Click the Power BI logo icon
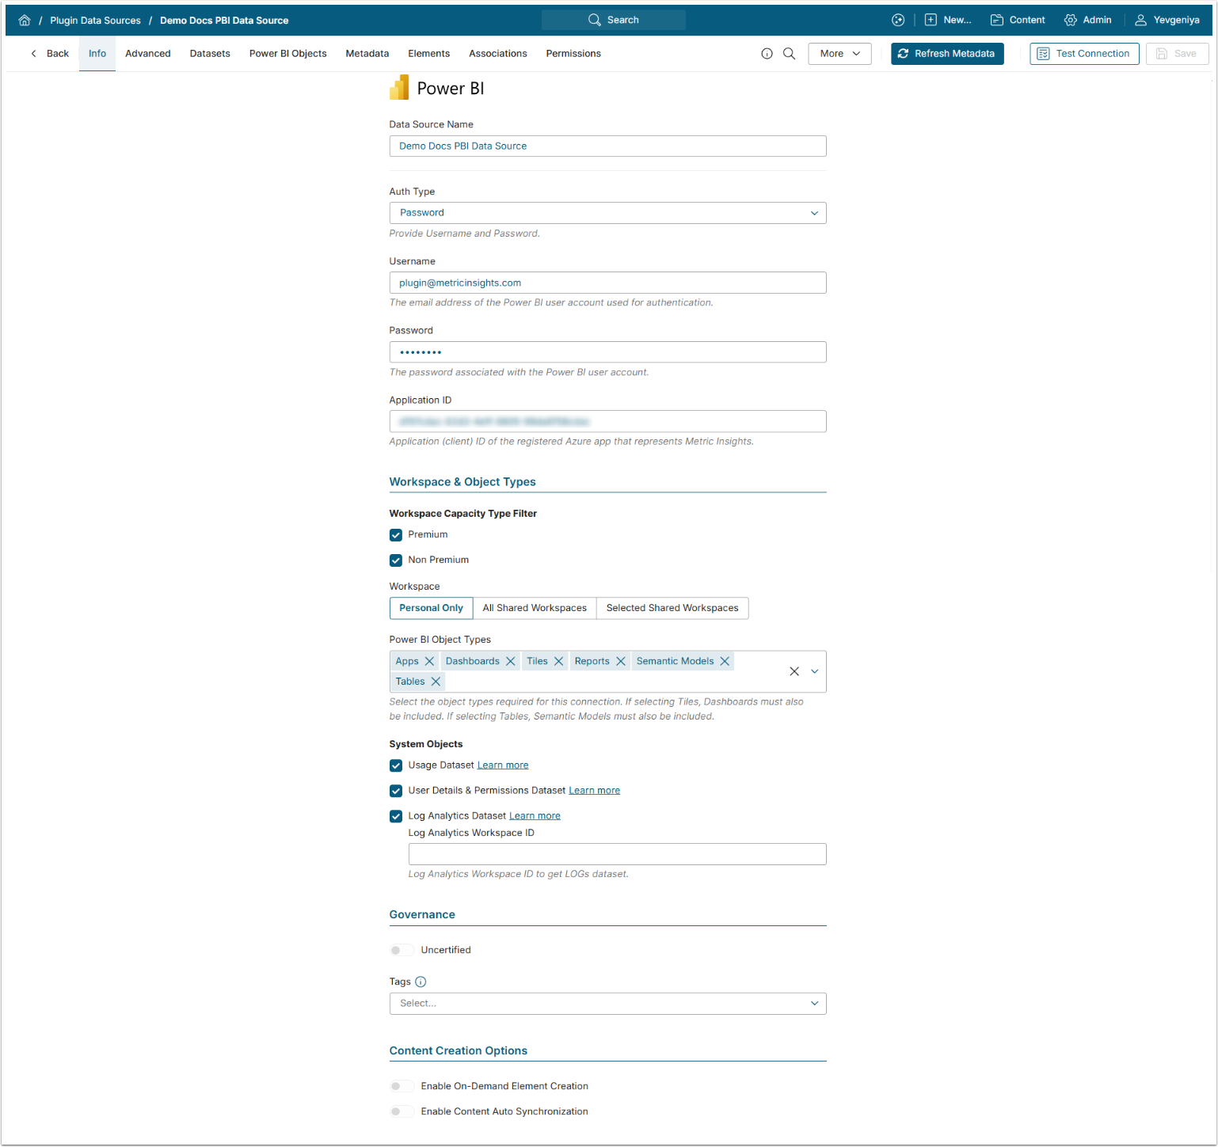 [399, 88]
